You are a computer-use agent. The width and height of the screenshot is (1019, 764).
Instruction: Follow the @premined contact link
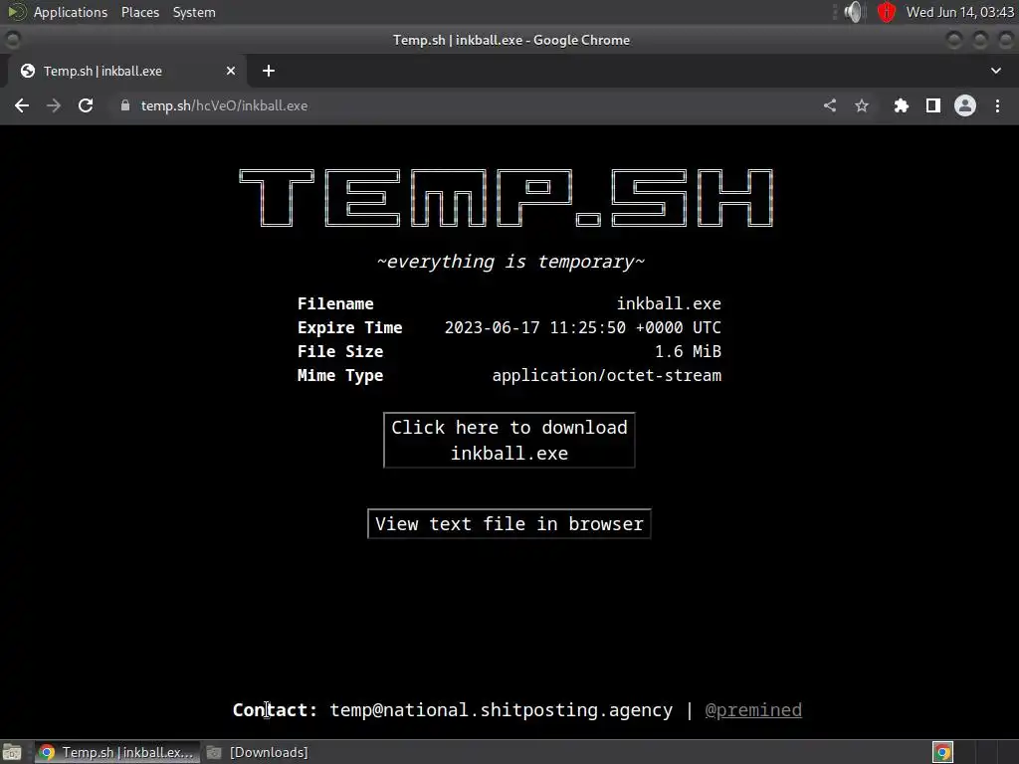coord(753,710)
